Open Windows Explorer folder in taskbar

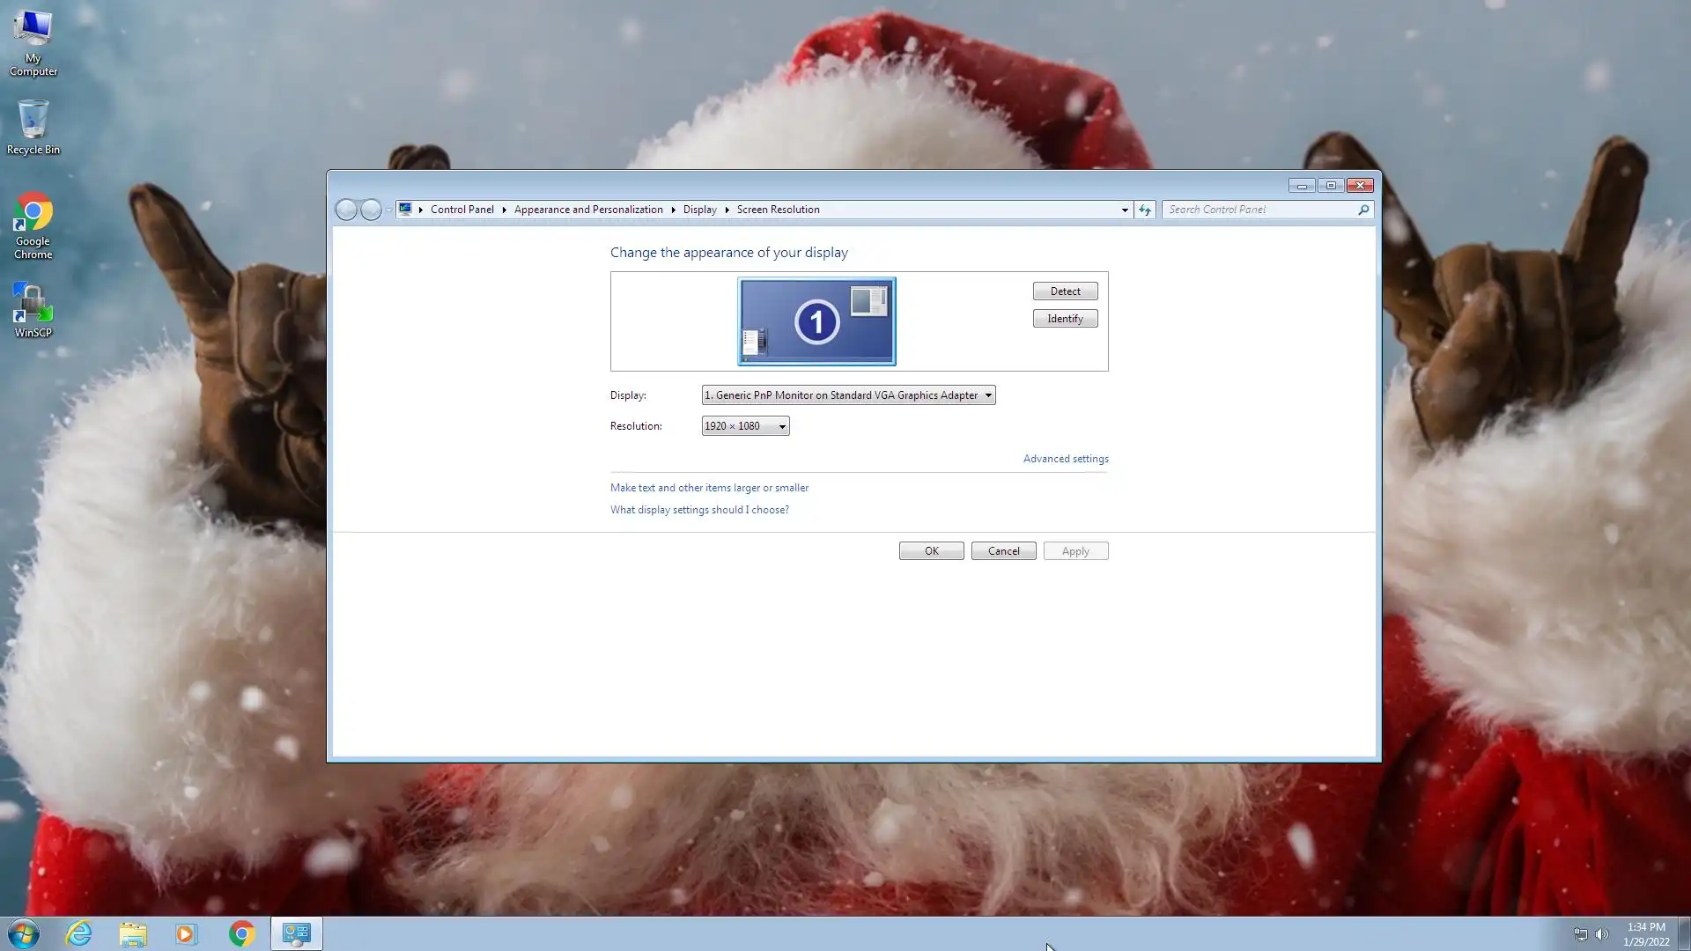133,933
